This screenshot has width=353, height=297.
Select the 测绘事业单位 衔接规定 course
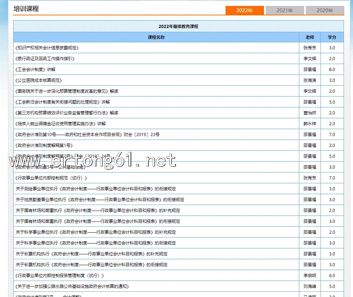click(96, 189)
